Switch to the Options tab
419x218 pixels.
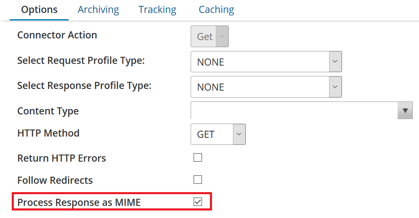click(x=39, y=10)
